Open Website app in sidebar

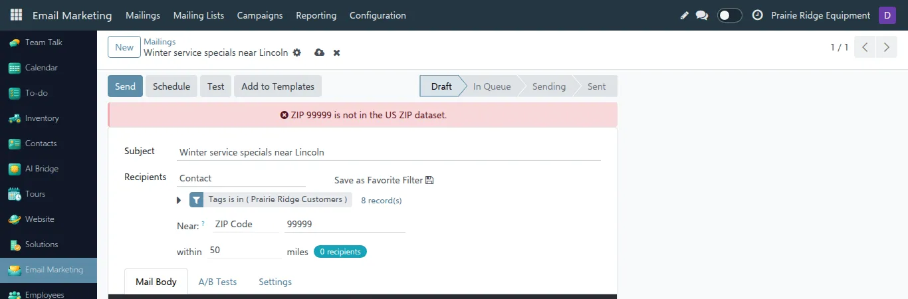click(x=49, y=219)
